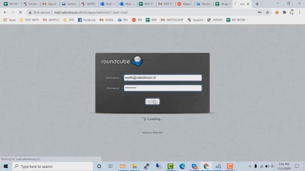
Task: Click the Sentora Webmail footer text
Action: click(152, 133)
